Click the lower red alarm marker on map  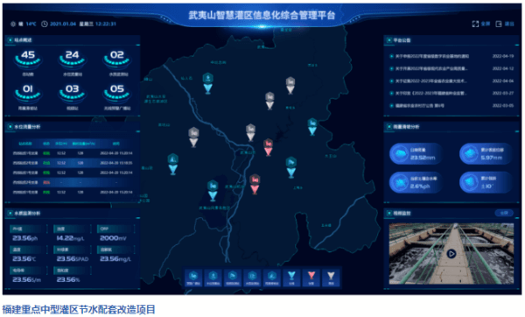click(x=255, y=184)
